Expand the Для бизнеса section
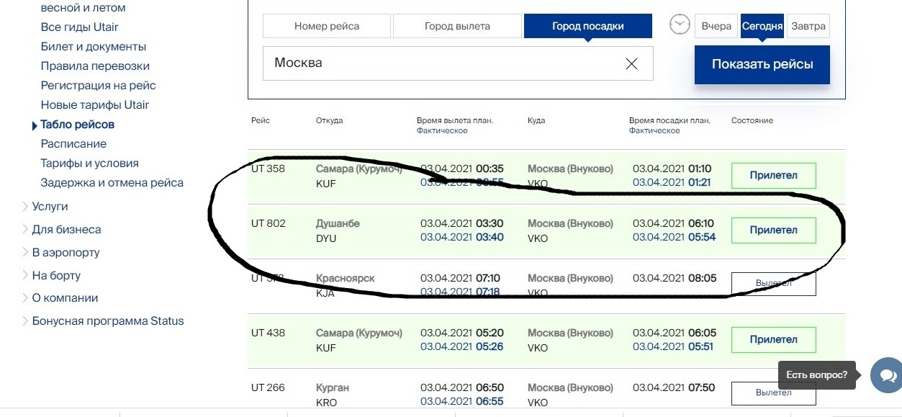Viewport: 902px width, 417px height. tap(66, 229)
